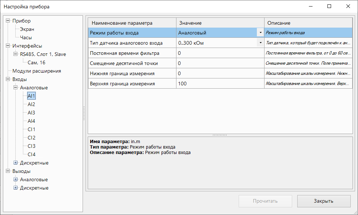Collapse the Прибор tree node
The height and width of the screenshot is (215, 358).
point(8,21)
